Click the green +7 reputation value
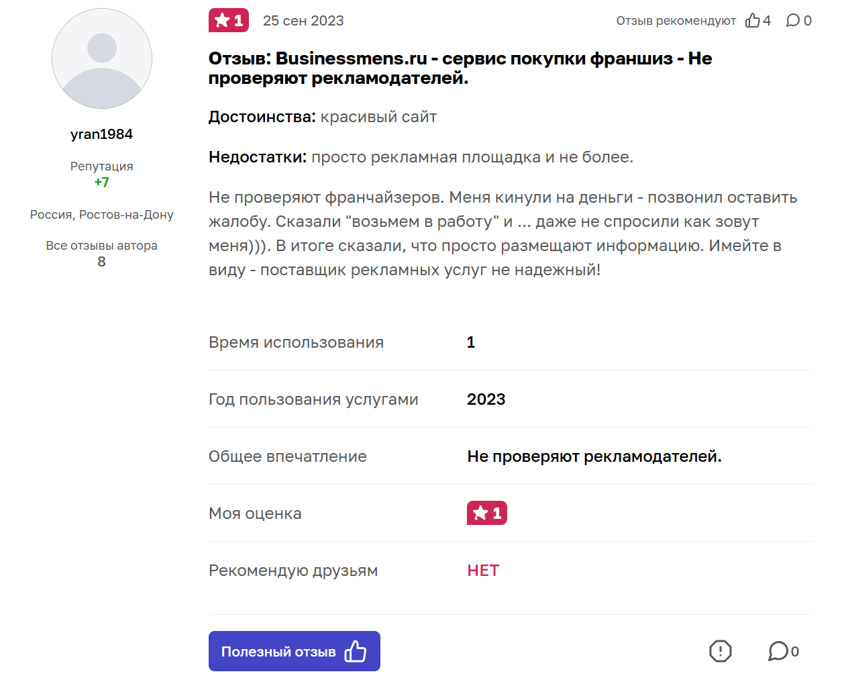The height and width of the screenshot is (682, 842). (101, 181)
